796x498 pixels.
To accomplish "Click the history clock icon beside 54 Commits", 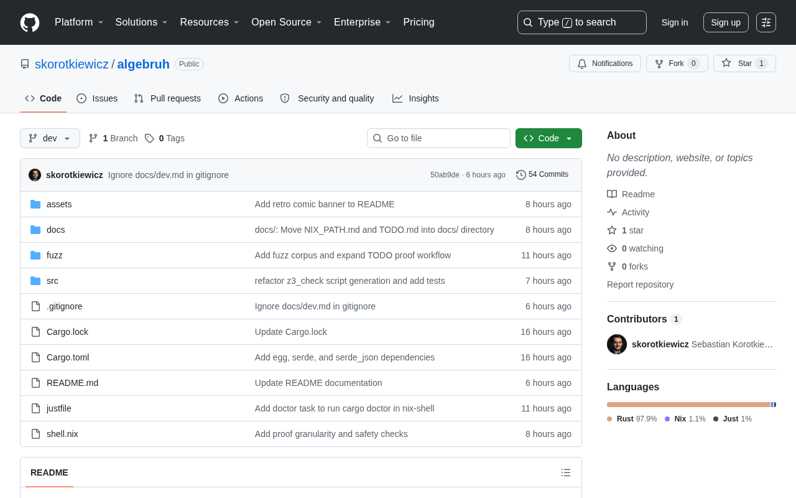I will coord(521,175).
